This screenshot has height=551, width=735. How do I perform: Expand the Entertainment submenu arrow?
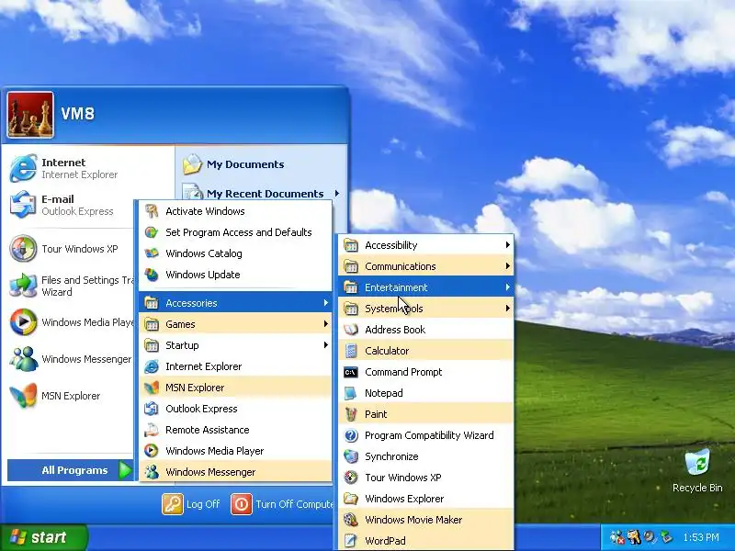[x=507, y=287]
